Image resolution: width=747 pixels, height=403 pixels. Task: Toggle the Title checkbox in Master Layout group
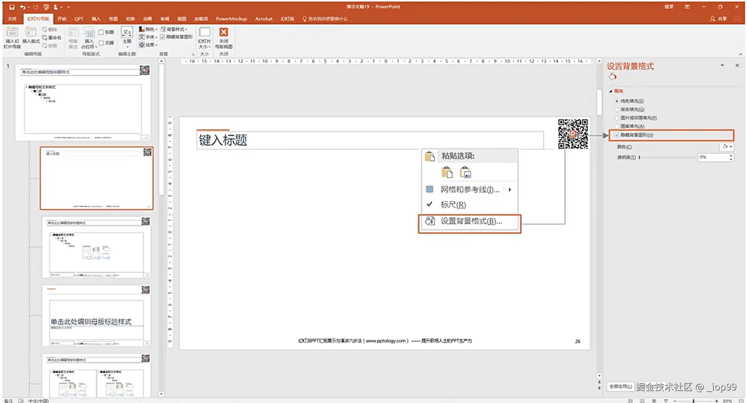(101, 32)
